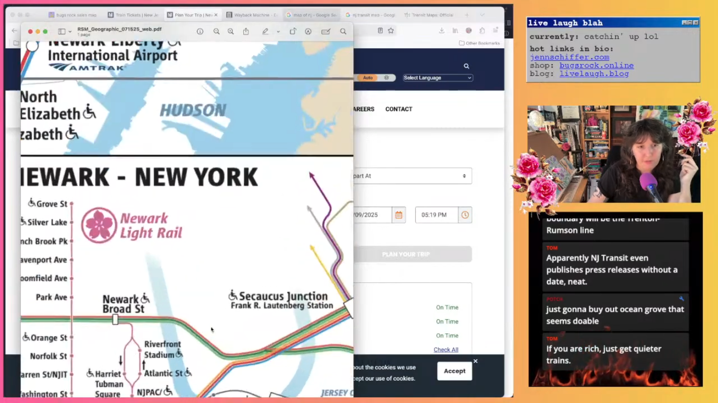The image size is (718, 403).
Task: Click the Check All link for train statuses
Action: pyautogui.click(x=446, y=350)
